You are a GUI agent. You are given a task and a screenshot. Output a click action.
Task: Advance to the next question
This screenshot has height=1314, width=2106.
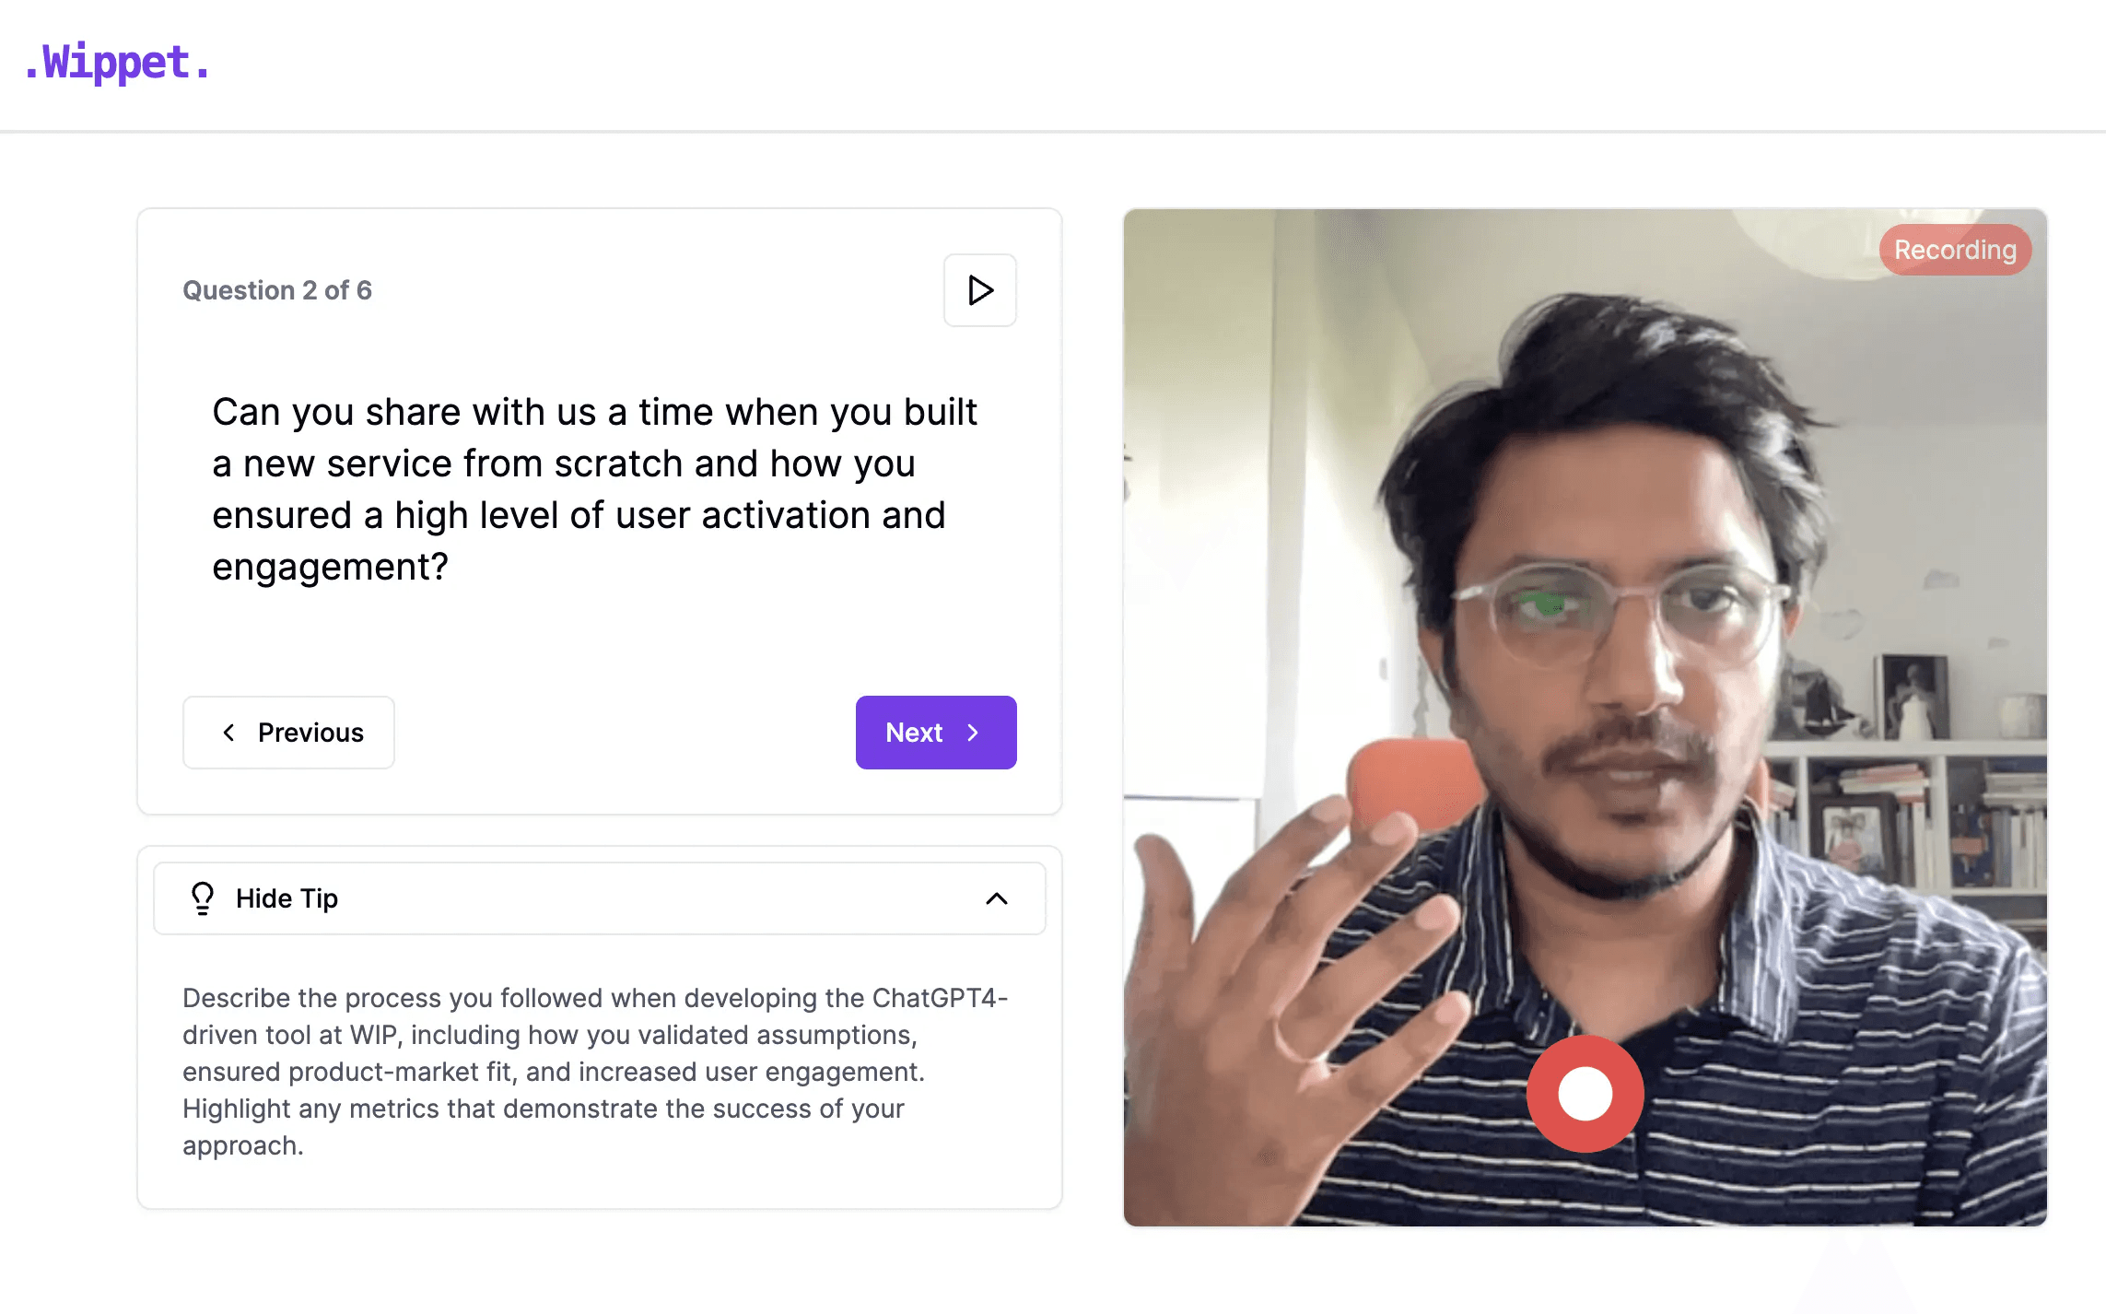(x=935, y=732)
